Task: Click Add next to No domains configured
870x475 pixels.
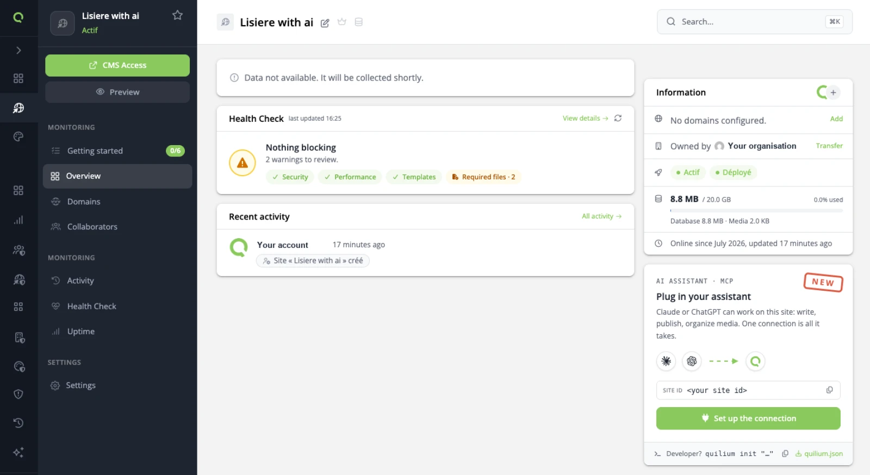Action: point(836,119)
